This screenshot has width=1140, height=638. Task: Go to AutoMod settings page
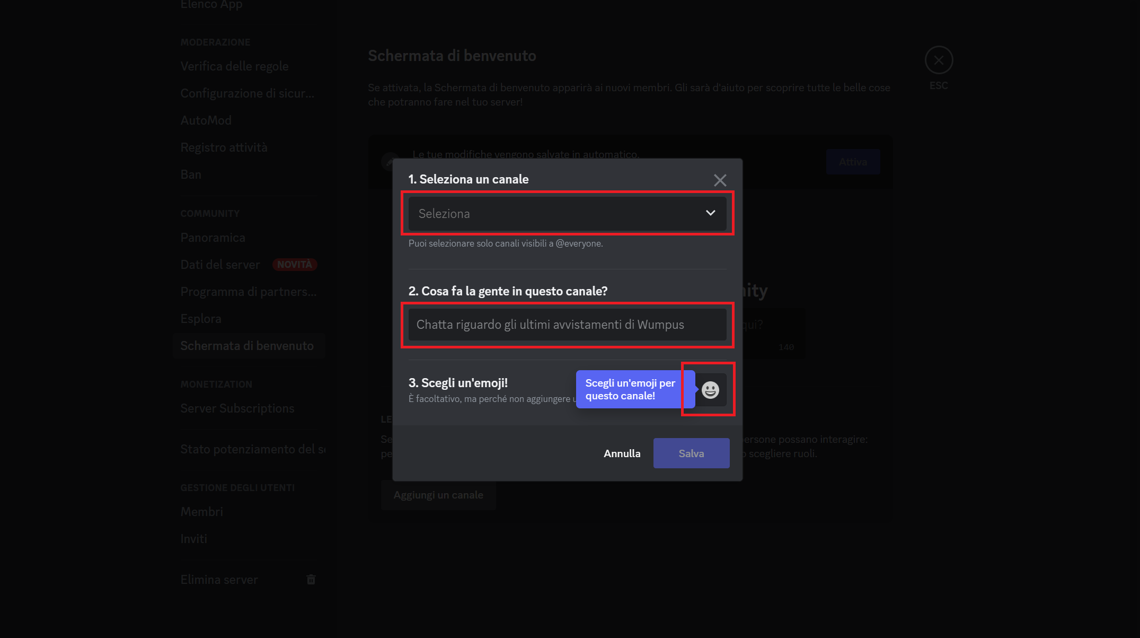pos(206,120)
